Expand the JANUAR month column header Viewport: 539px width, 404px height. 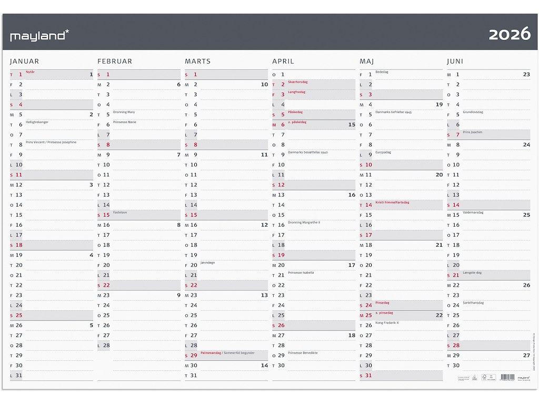[25, 61]
